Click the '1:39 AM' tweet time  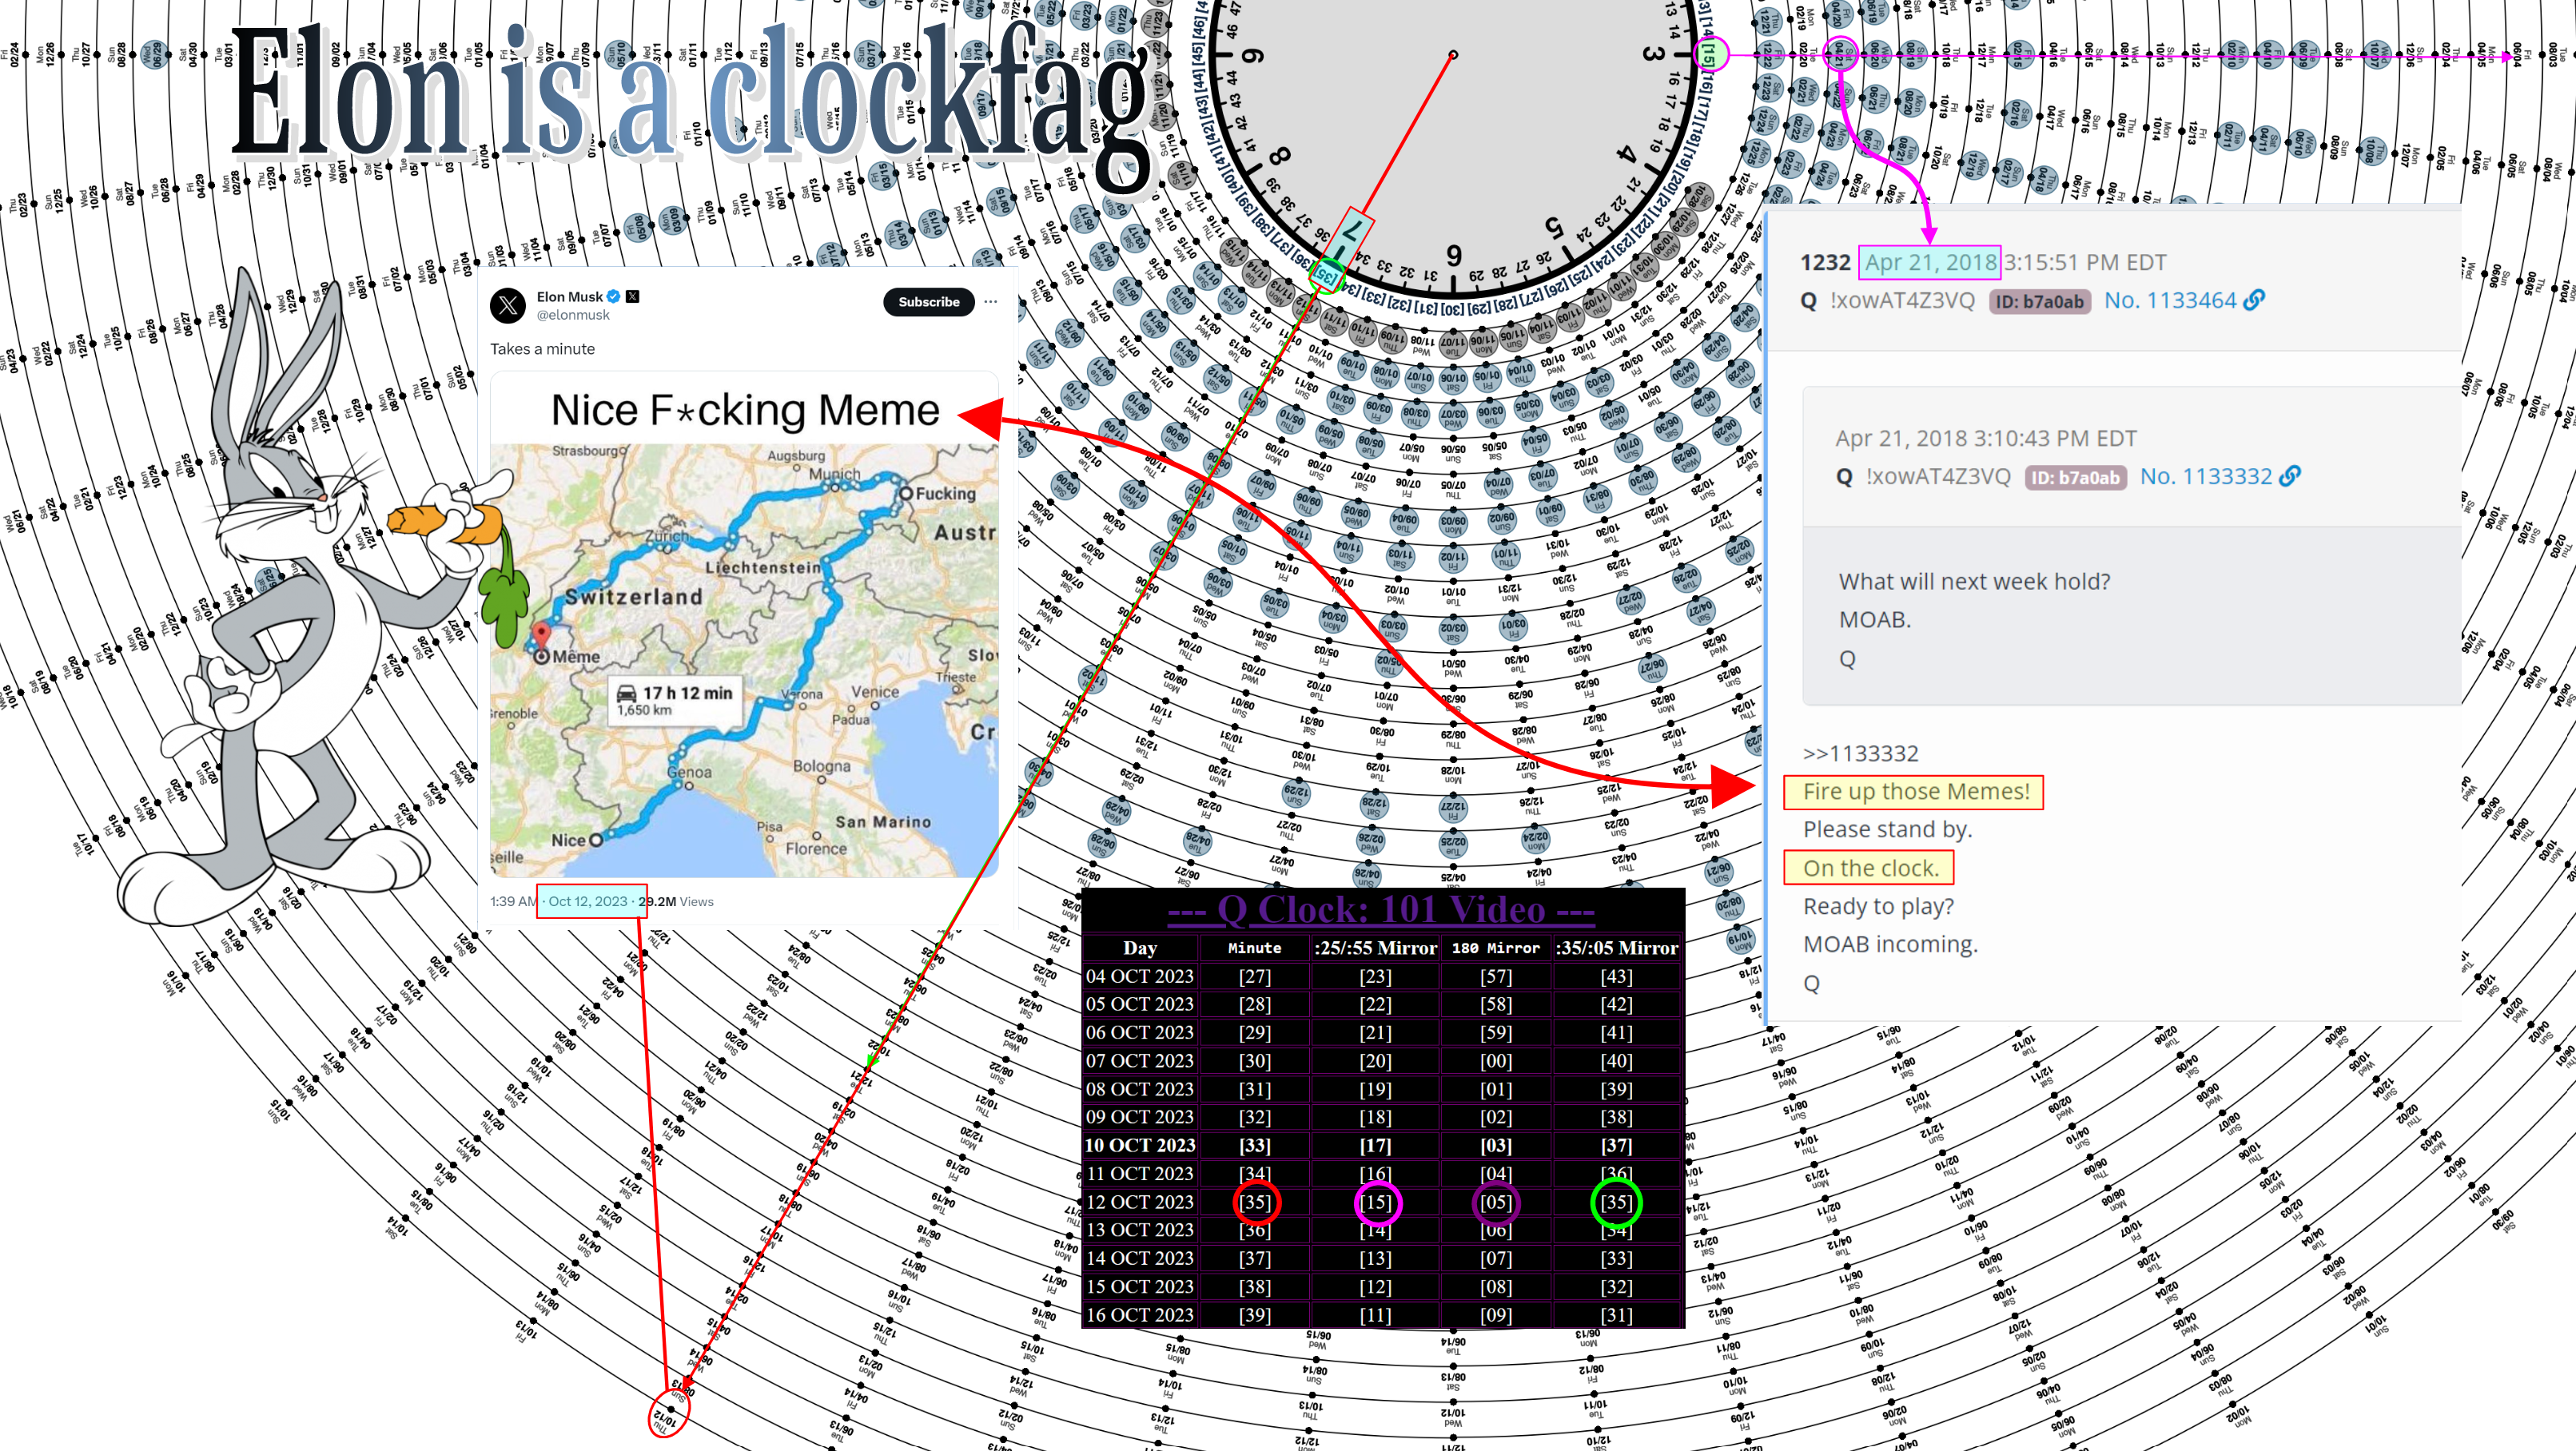(x=513, y=901)
